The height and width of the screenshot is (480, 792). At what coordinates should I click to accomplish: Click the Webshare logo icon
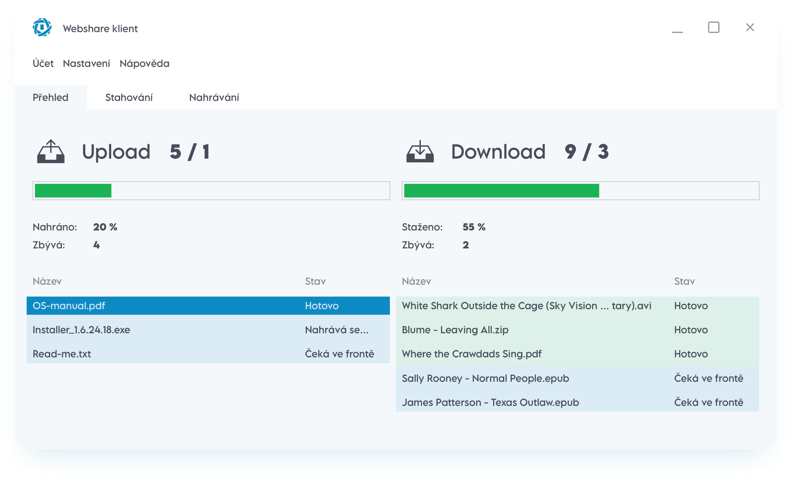coord(42,28)
